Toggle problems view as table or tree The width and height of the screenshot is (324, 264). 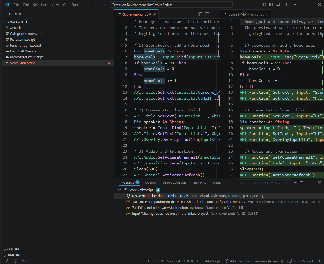pos(302,183)
